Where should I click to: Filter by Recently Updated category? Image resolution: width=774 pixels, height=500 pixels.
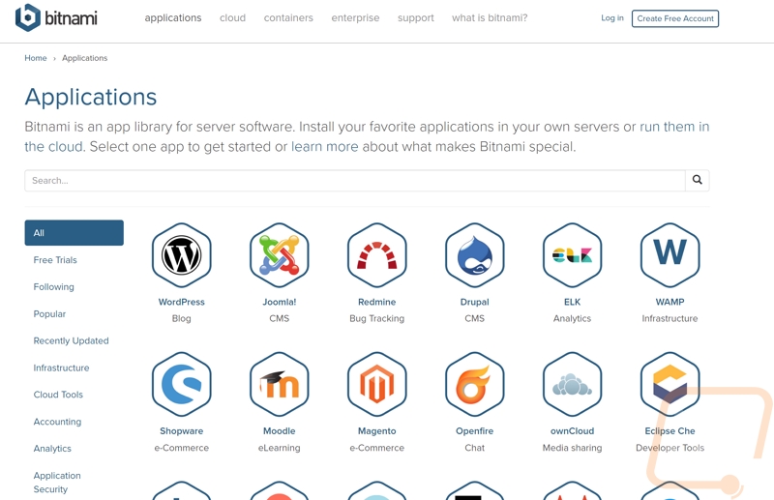pyautogui.click(x=71, y=340)
